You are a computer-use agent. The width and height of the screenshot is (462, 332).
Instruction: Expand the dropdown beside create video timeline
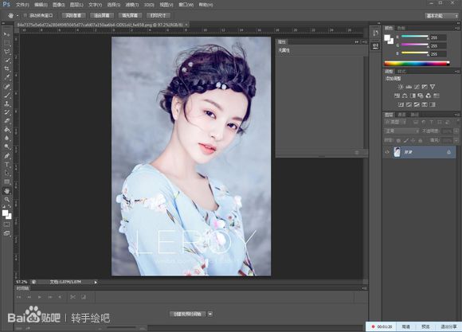[x=210, y=314]
